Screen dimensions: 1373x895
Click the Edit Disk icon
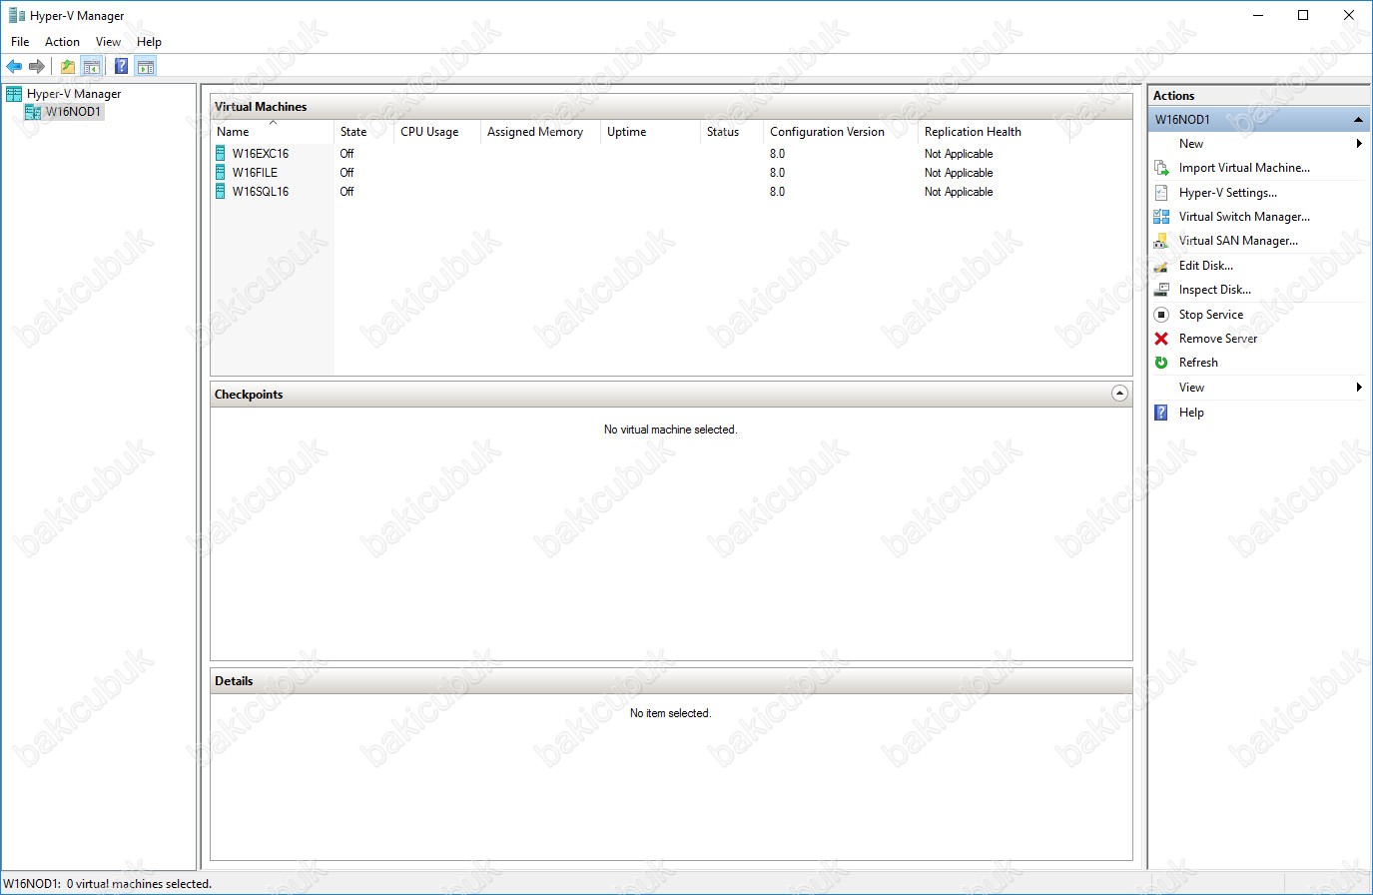(x=1161, y=266)
